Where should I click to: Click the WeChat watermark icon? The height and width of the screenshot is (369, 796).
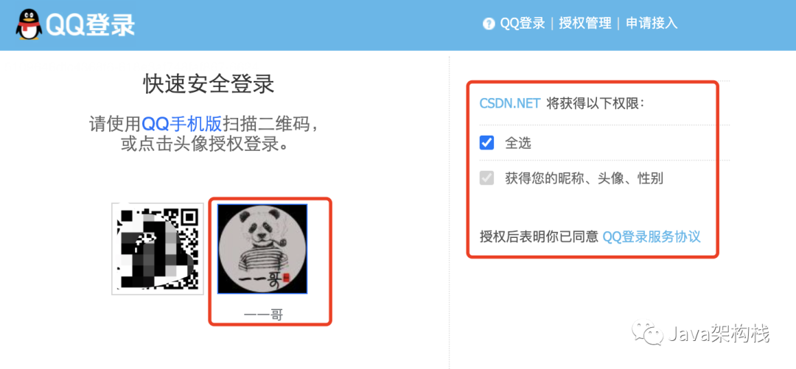click(x=649, y=333)
